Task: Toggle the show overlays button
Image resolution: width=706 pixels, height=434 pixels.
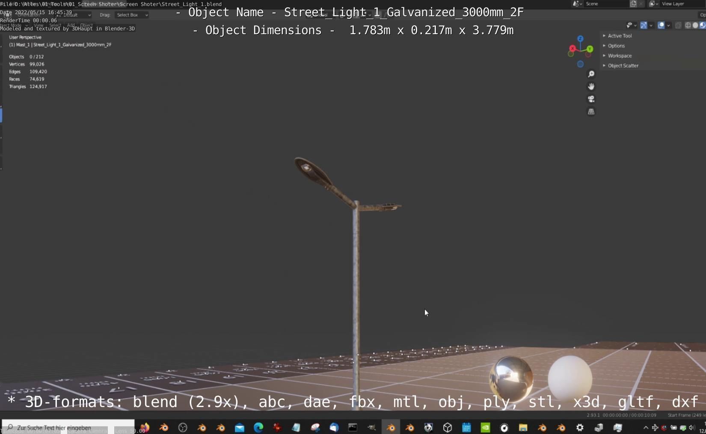Action: coord(661,25)
